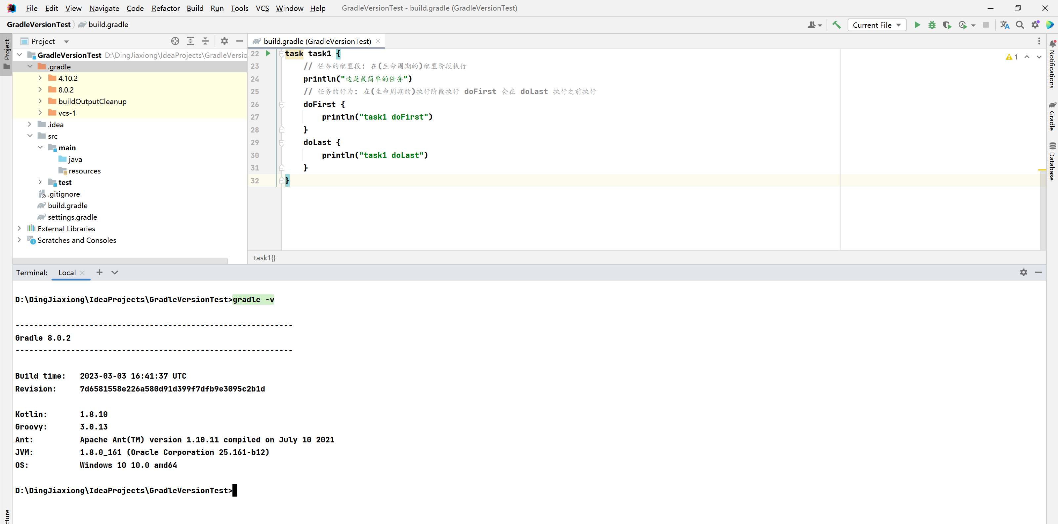Select the resources folder
This screenshot has height=524, width=1058.
(84, 171)
